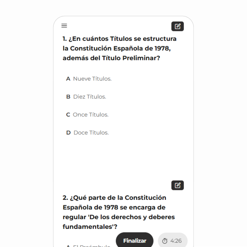247x247 pixels.
Task: Click the bold letter A of question 1
Action: point(68,79)
